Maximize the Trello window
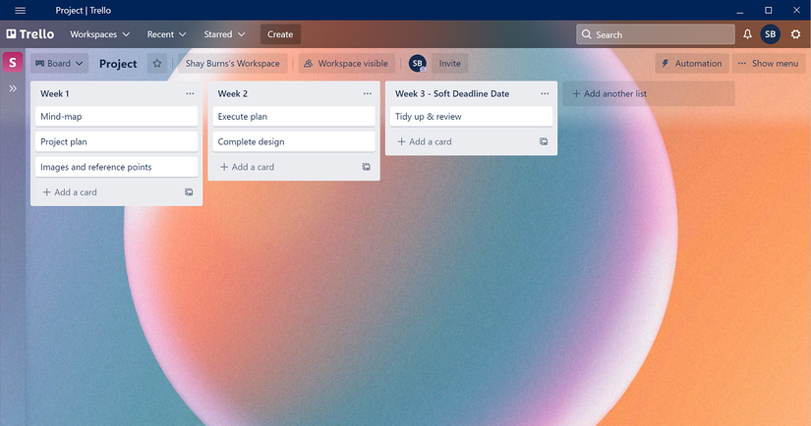The height and width of the screenshot is (426, 811). click(x=769, y=11)
